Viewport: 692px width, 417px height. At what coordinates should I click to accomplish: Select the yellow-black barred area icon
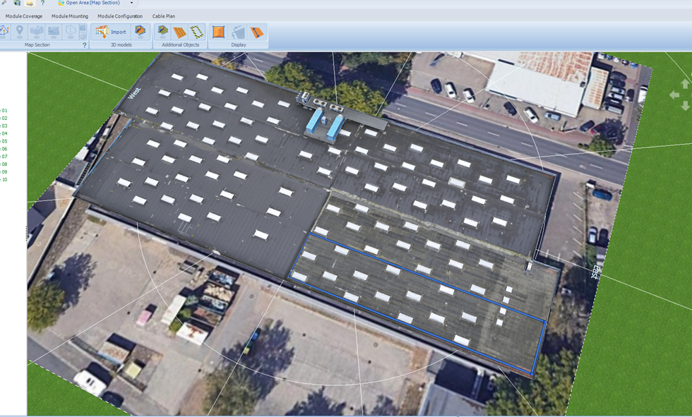(x=196, y=32)
